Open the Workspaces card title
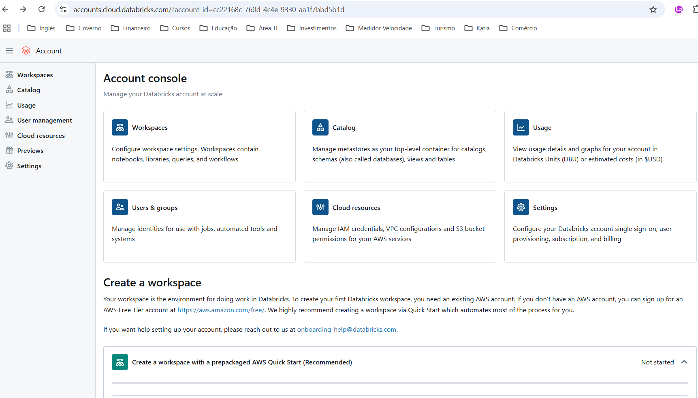This screenshot has height=398, width=698. [x=150, y=127]
